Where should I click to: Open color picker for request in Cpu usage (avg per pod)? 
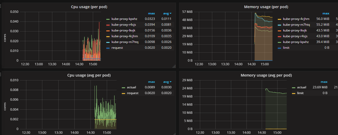(123, 93)
